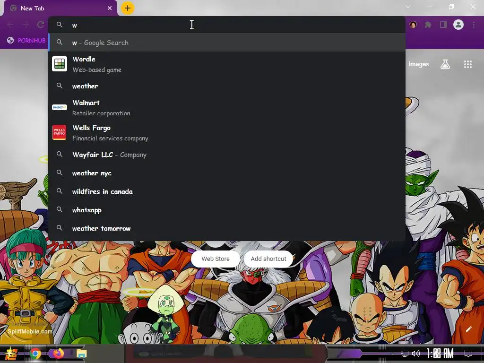Click the address bar text field
The image size is (484, 363).
226,25
